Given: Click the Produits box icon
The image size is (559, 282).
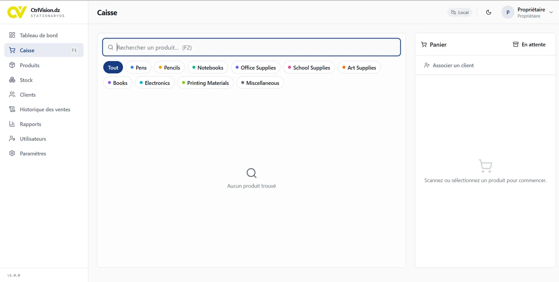Looking at the screenshot, I should [12, 65].
